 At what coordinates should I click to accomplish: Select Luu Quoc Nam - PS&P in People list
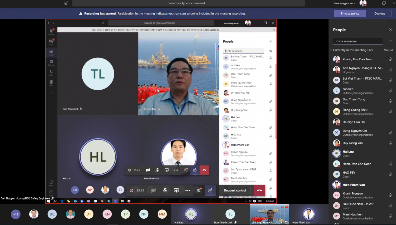362,206
